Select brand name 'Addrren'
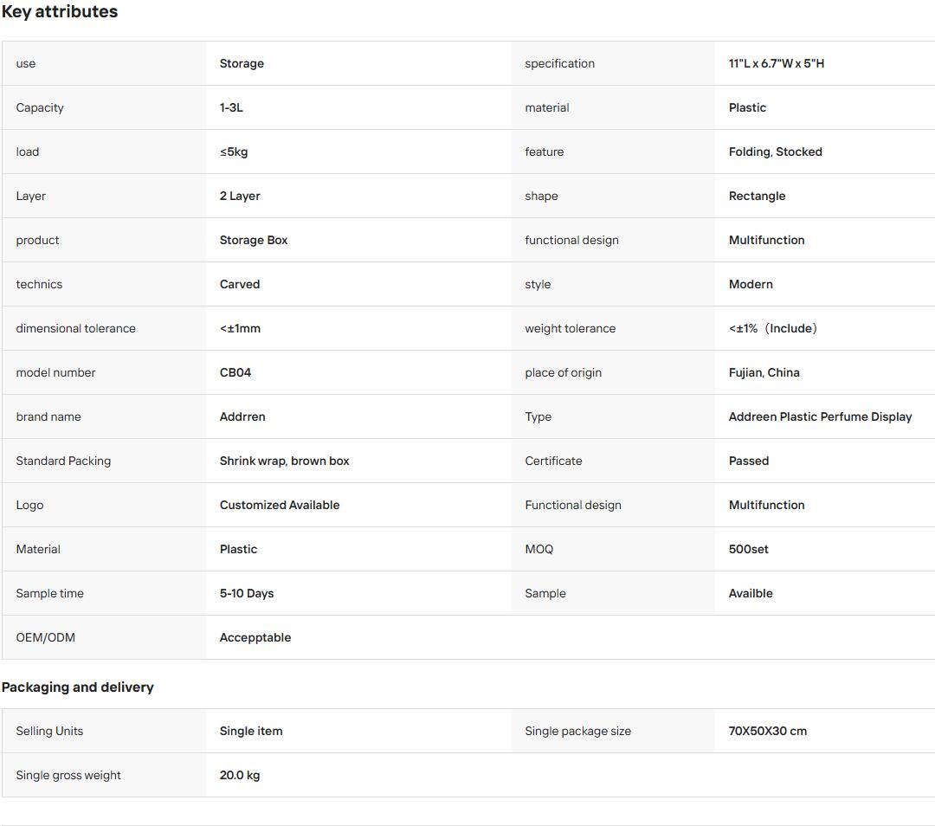The width and height of the screenshot is (935, 826). click(x=242, y=416)
